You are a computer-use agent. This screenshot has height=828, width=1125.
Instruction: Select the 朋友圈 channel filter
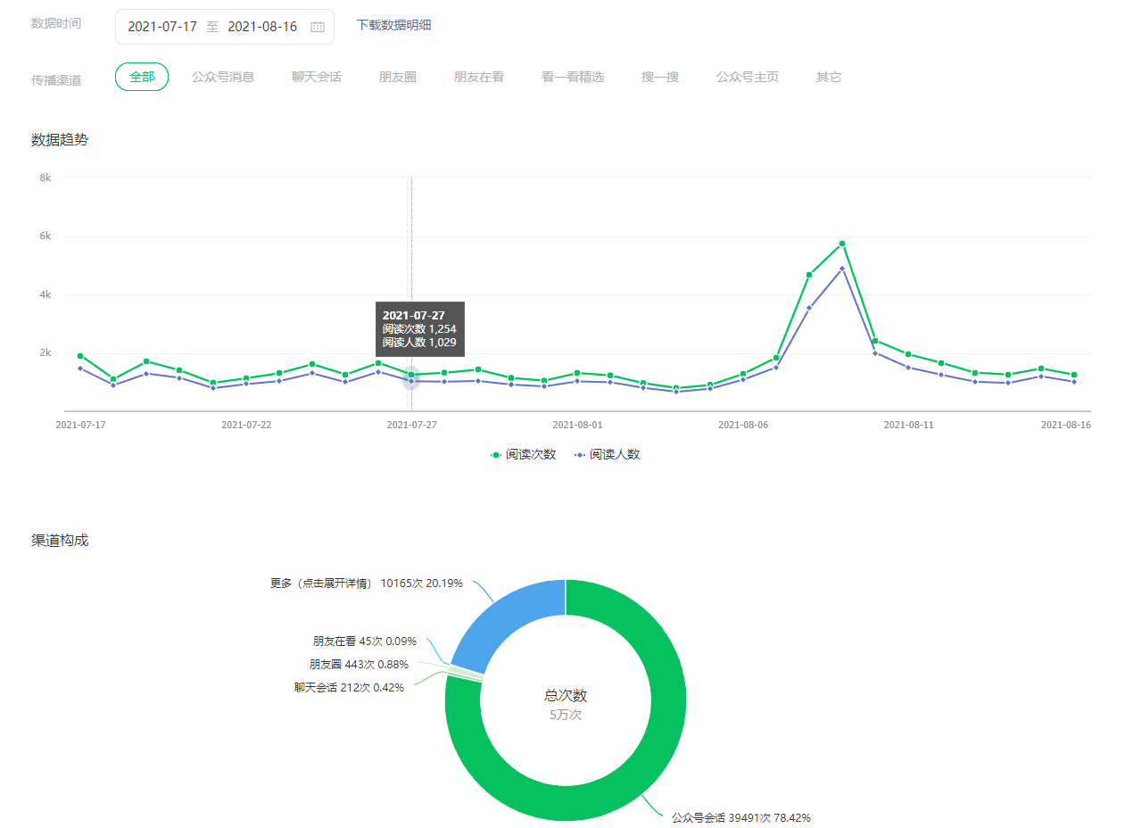(x=398, y=77)
